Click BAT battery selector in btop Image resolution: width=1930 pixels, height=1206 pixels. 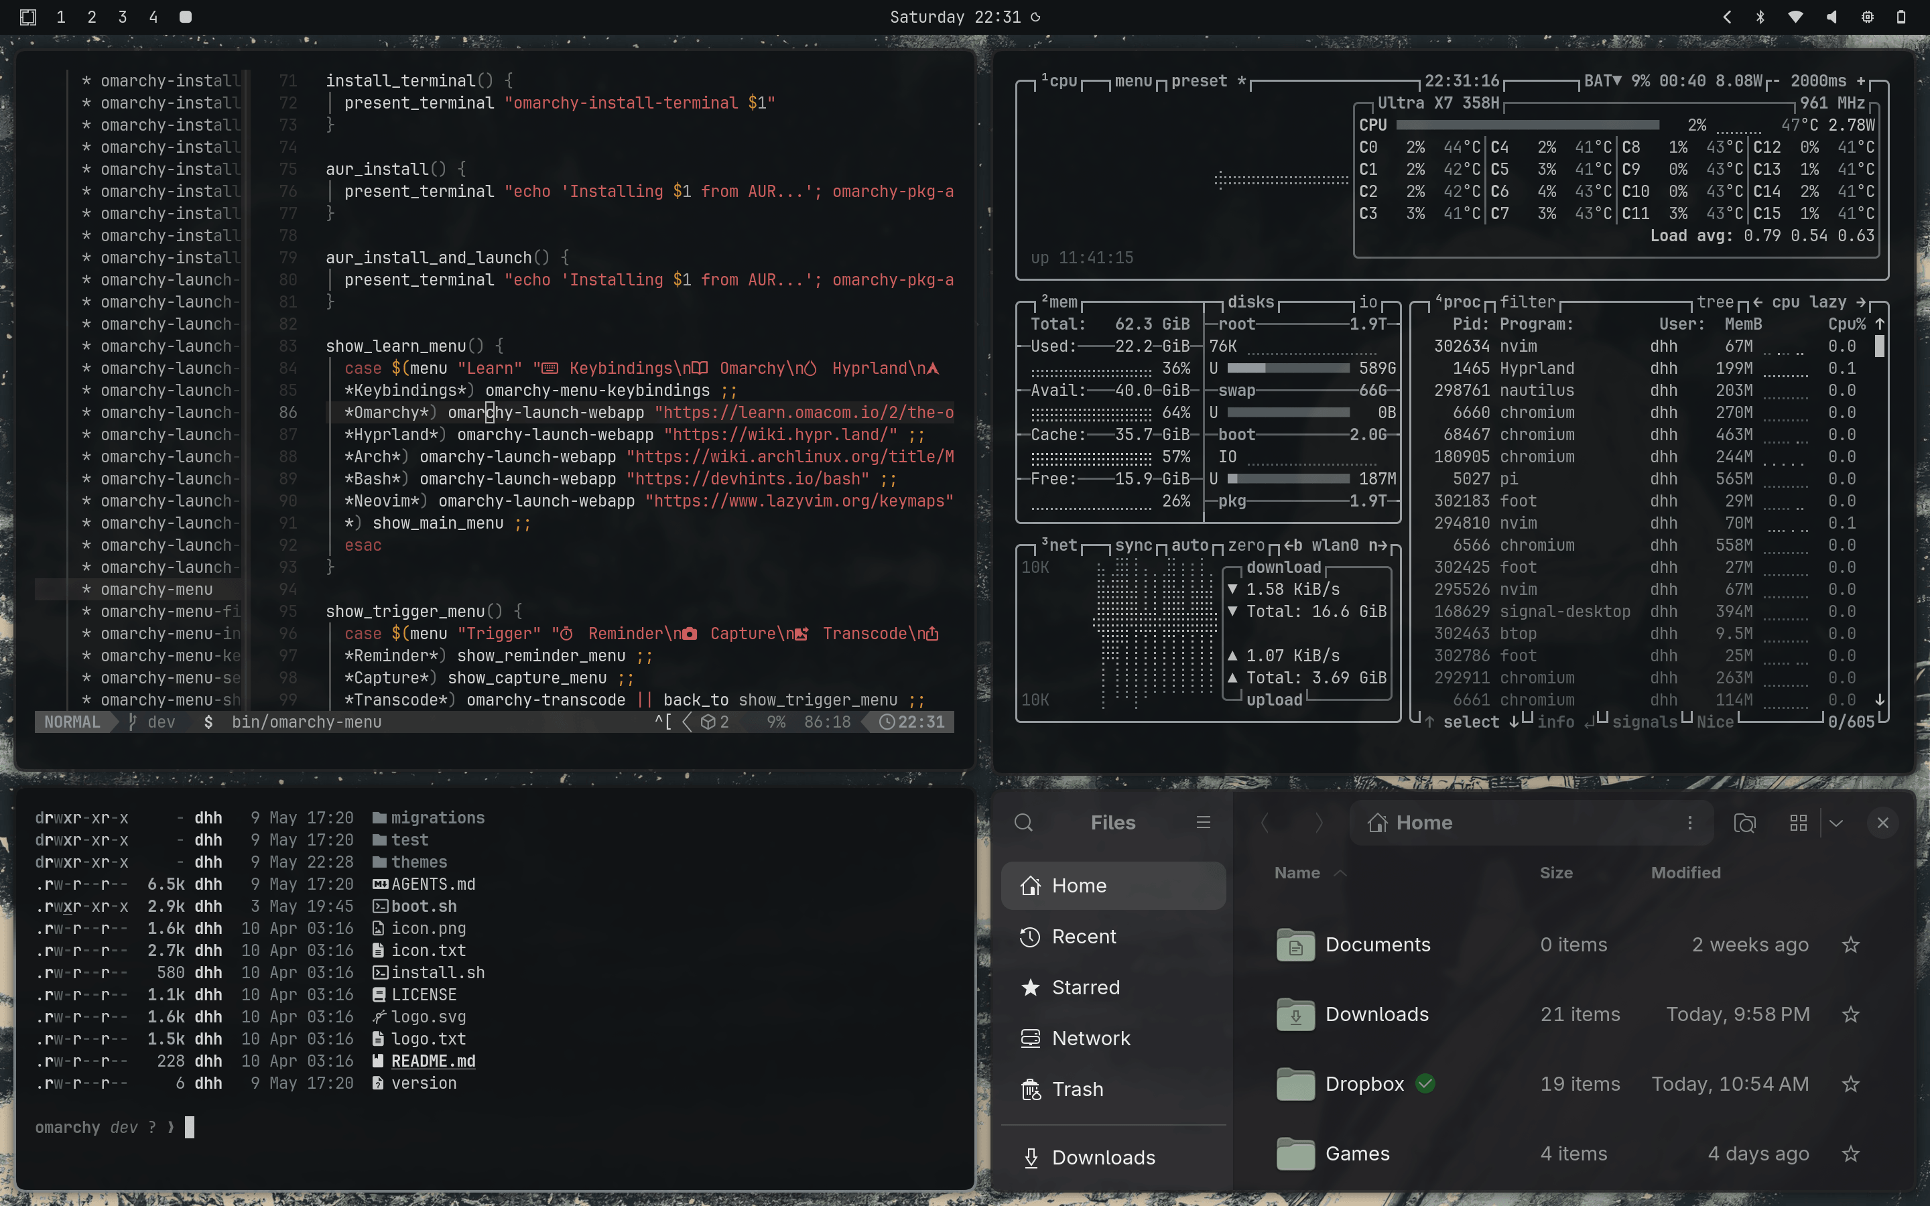pos(1602,80)
